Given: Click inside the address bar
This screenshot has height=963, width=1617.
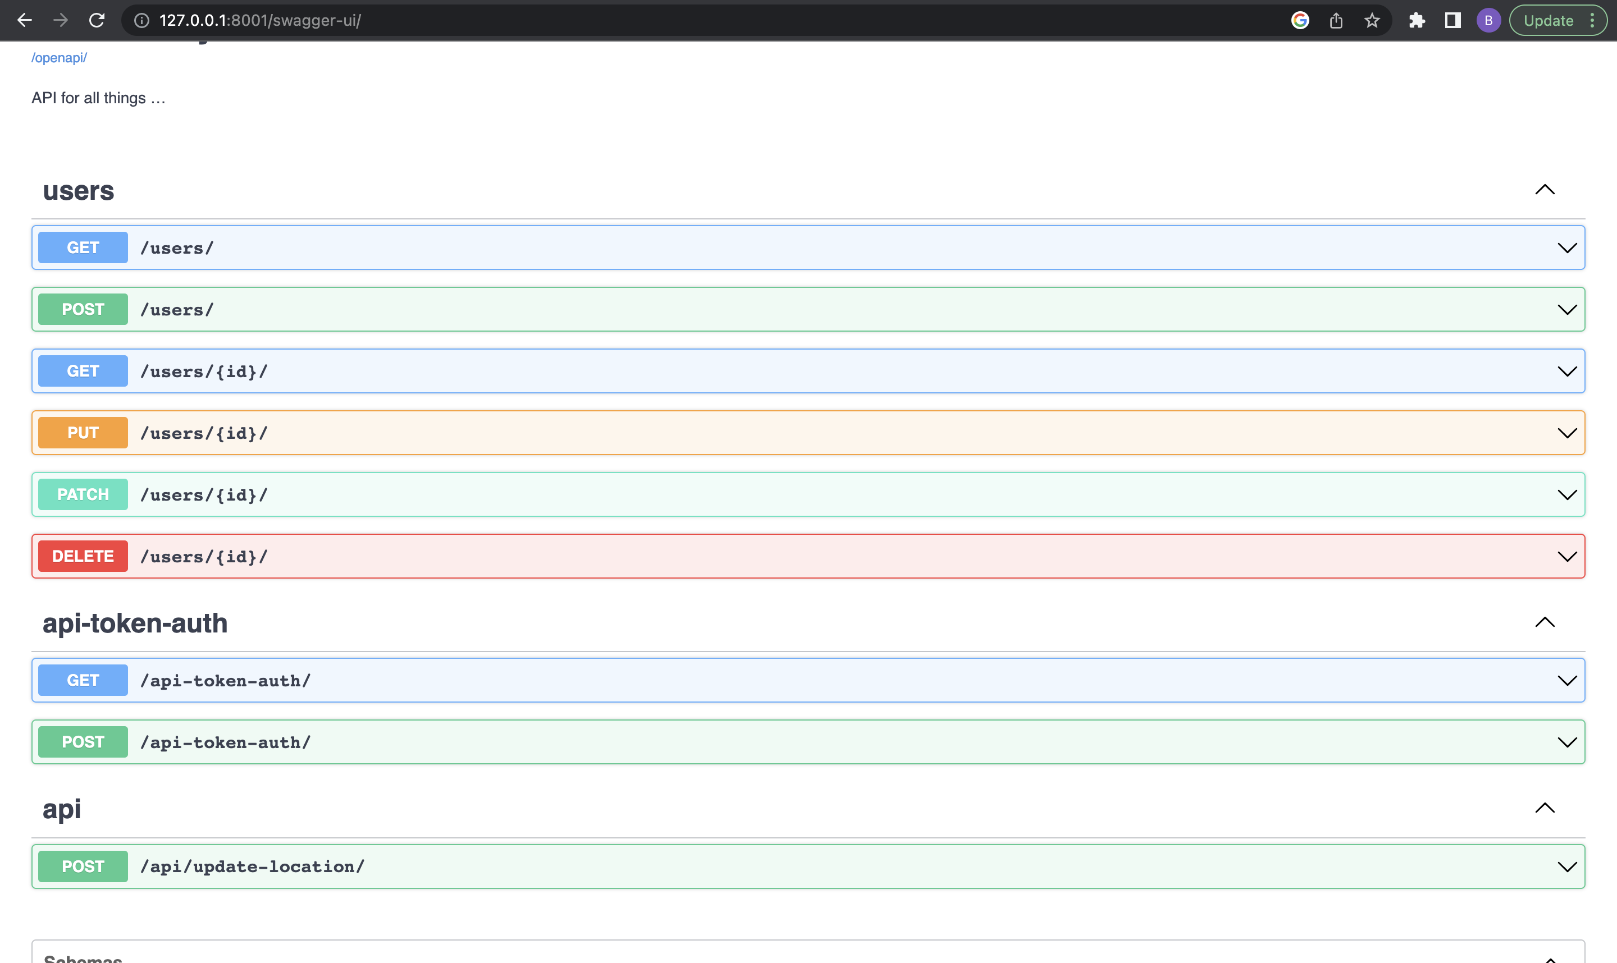Looking at the screenshot, I should click(x=454, y=20).
